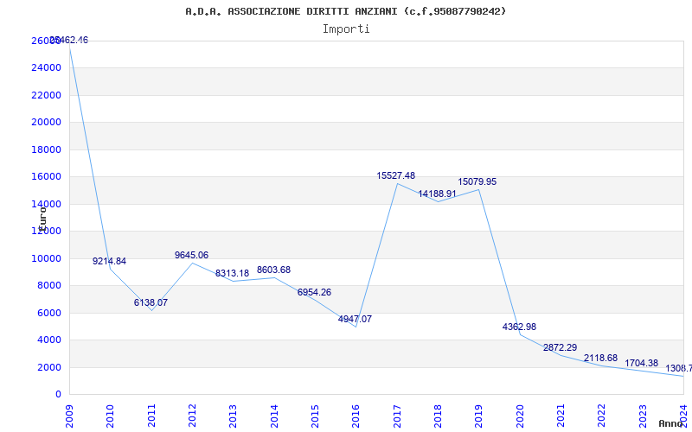Click the 2017 x-axis year label
This screenshot has width=692, height=432.
pyautogui.click(x=397, y=416)
